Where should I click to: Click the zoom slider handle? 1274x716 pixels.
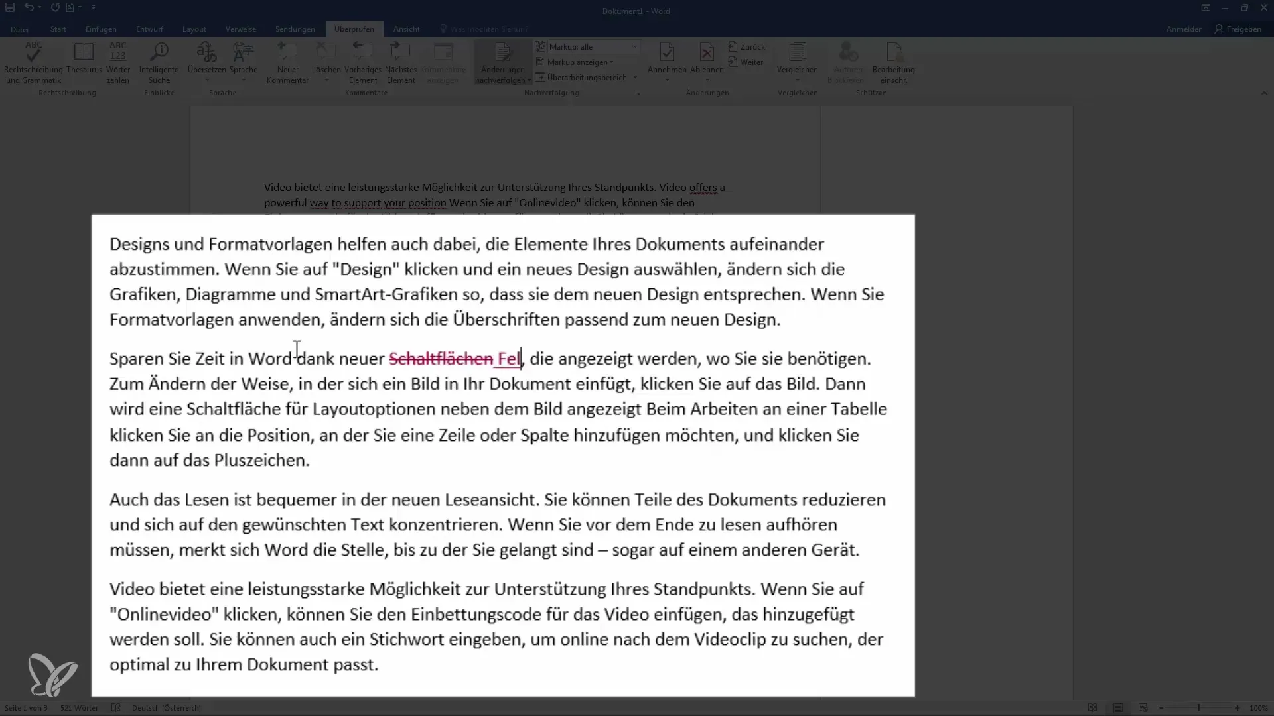point(1199,708)
